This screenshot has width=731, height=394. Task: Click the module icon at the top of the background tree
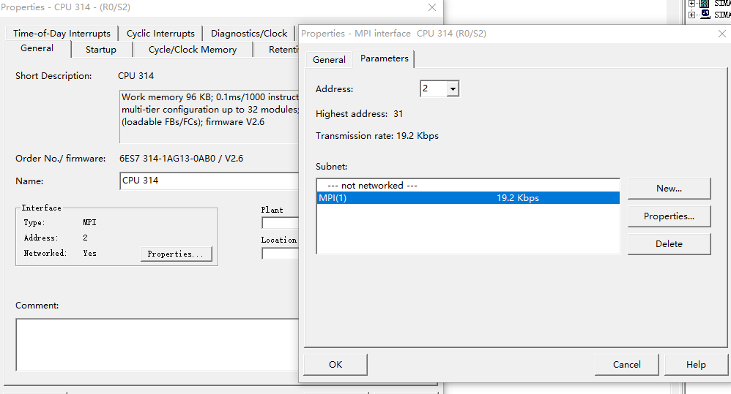click(x=705, y=3)
